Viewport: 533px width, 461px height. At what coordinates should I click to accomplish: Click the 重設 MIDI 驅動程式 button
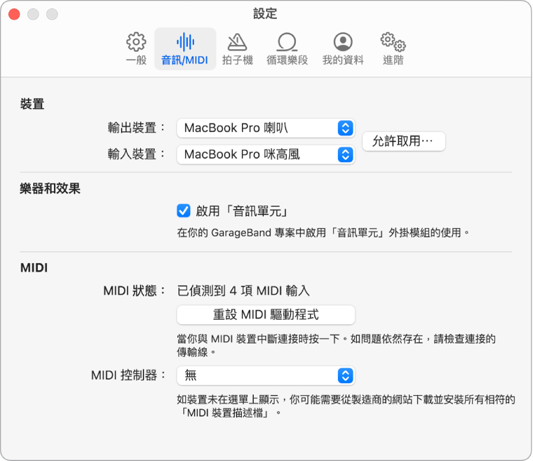pyautogui.click(x=266, y=314)
